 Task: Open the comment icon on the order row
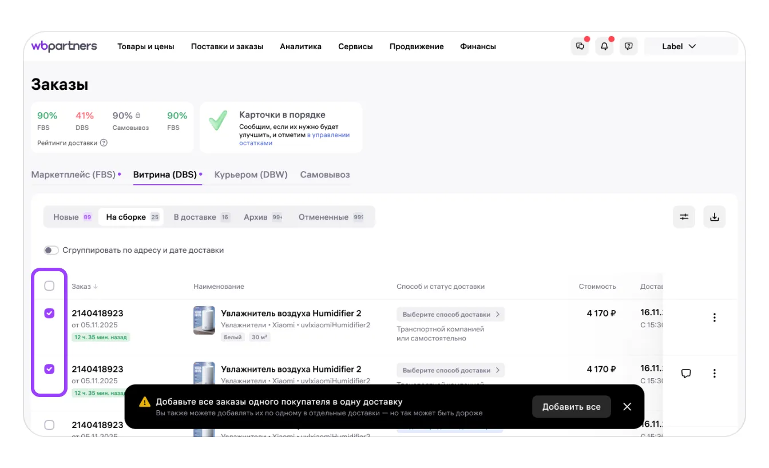pos(686,374)
